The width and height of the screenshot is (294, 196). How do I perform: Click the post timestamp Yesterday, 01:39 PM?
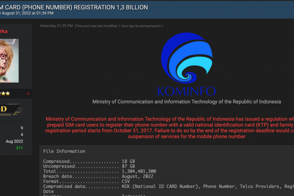pos(56,26)
